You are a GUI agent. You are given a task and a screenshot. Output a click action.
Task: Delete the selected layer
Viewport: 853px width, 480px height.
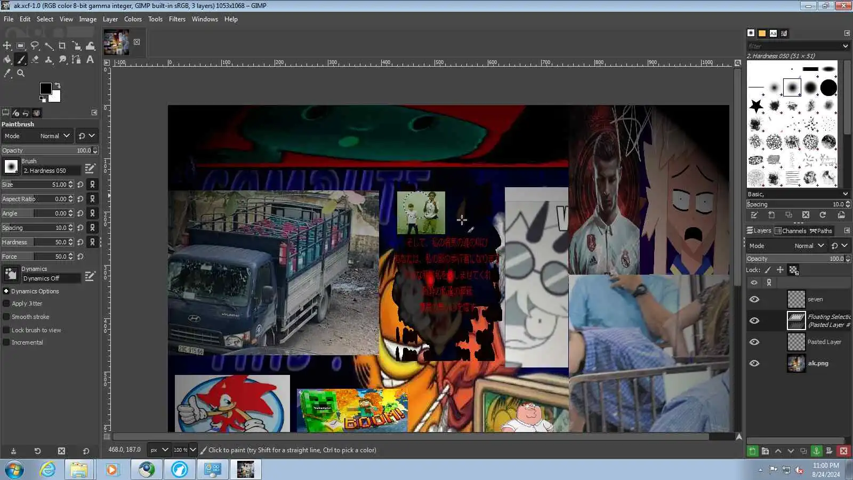click(843, 451)
